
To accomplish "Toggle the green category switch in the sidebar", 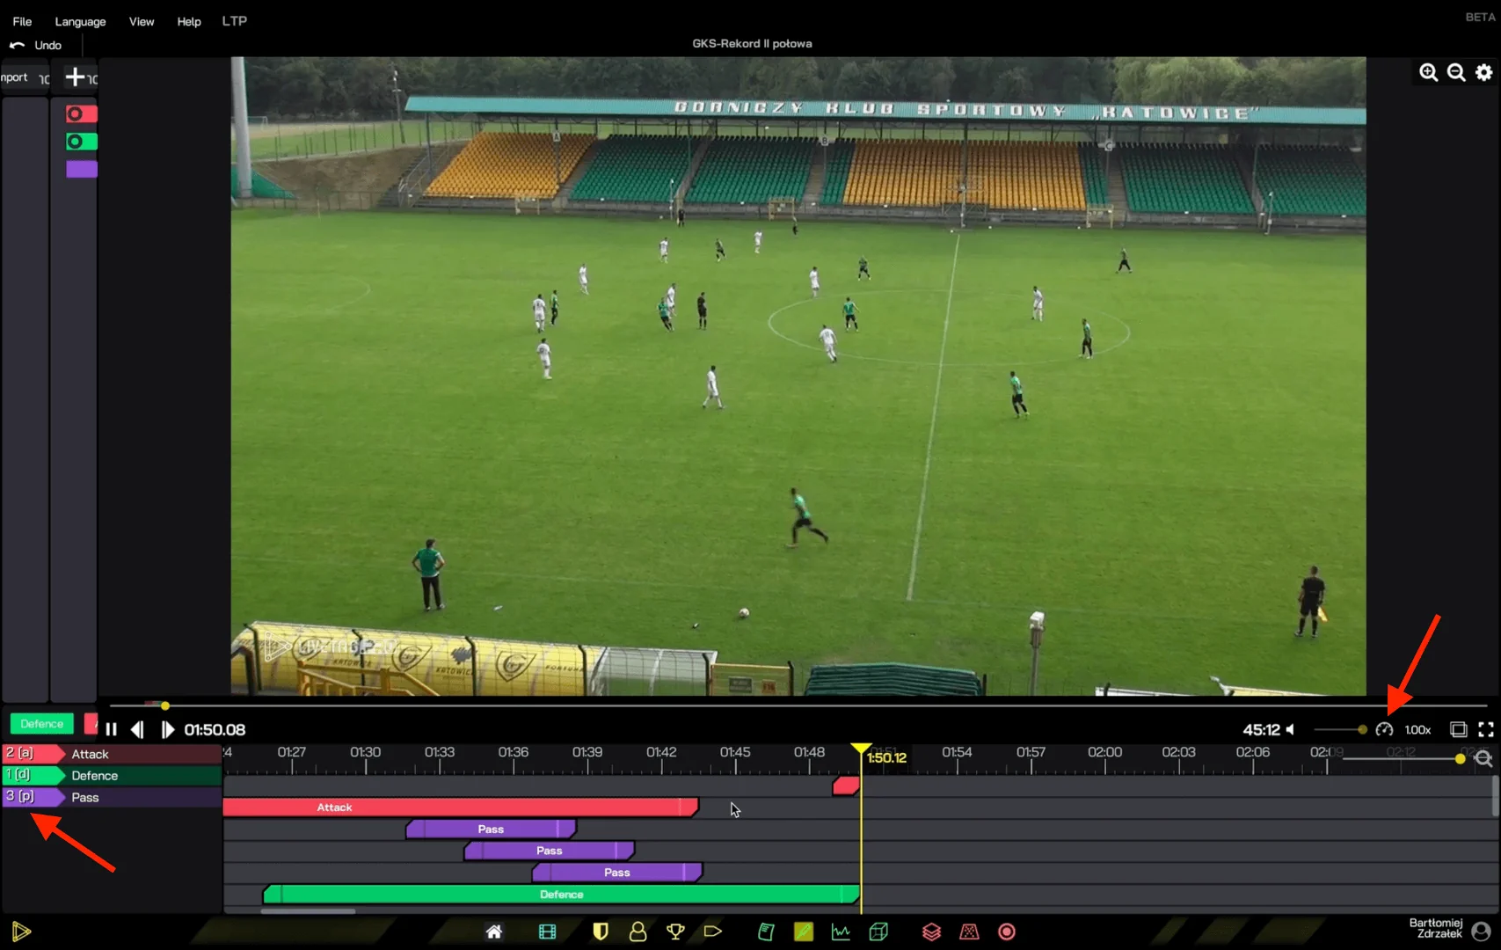I will coord(80,141).
